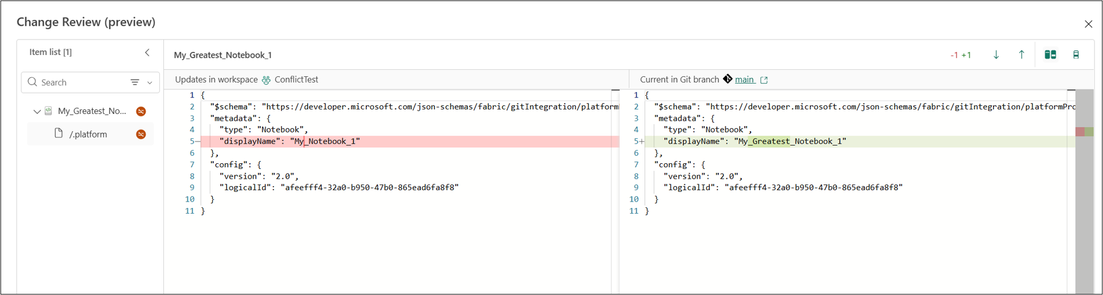Click the ConflictTest workspace icon
This screenshot has height=295, width=1103.
[x=266, y=80]
